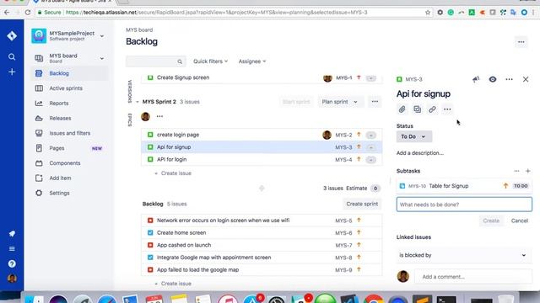The image size is (540, 303).
Task: Select 'App cashed on launch' issue
Action: point(262,245)
